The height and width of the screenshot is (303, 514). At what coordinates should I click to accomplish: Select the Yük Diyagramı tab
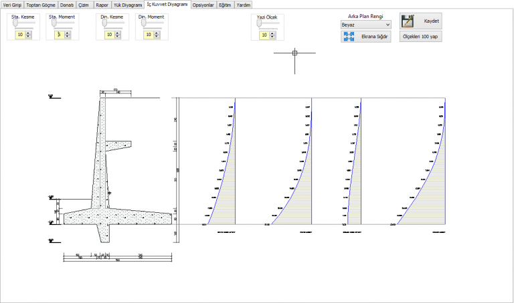coord(128,5)
